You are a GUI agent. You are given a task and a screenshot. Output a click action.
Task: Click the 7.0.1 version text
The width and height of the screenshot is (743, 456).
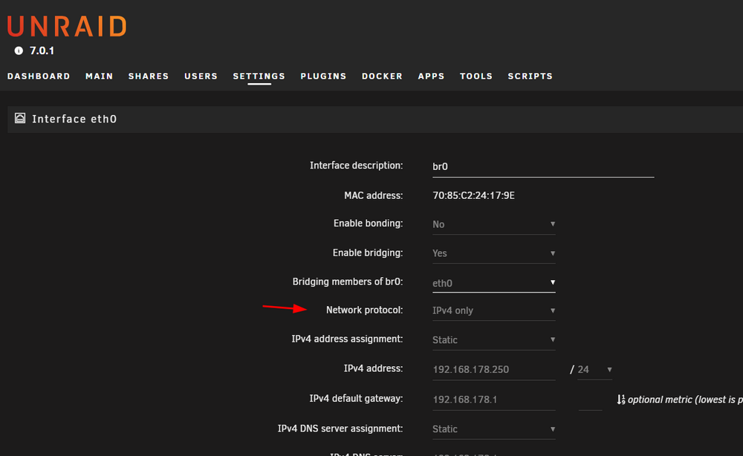42,51
